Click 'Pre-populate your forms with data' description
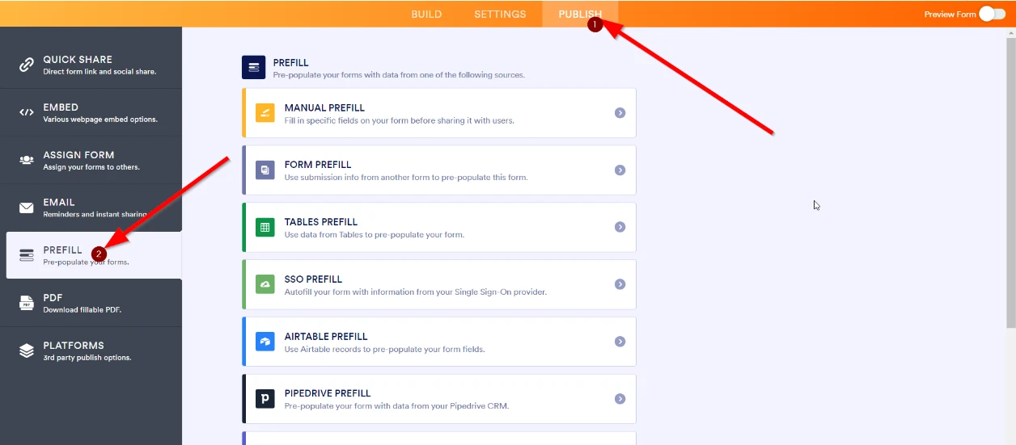The image size is (1016, 445). 399,75
